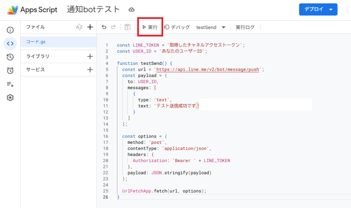The height and width of the screenshot is (208, 351).
Task: Click the Authorization header key
Action: (150, 161)
